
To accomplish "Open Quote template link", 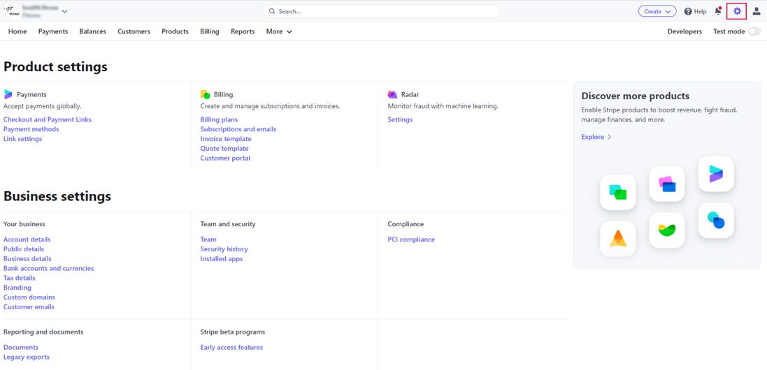I will 224,149.
